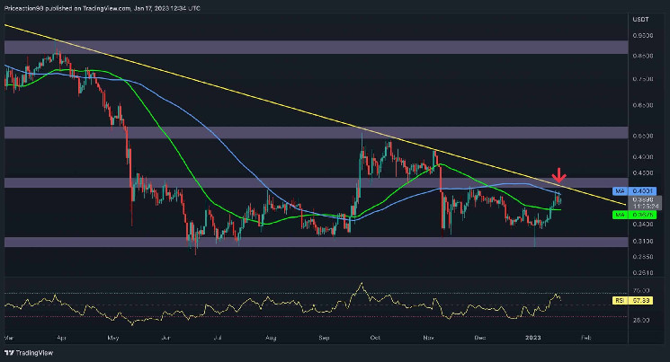The width and height of the screenshot is (670, 362).
Task: Select the Nov label on time axis
Action: [x=428, y=338]
